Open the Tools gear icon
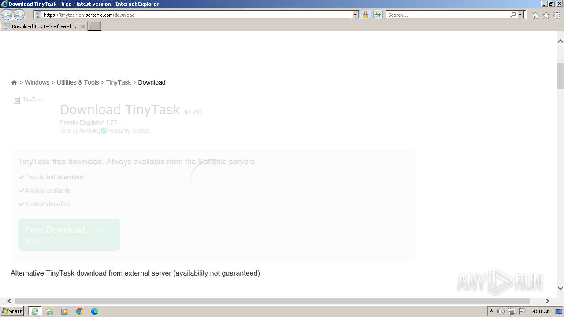 (557, 15)
